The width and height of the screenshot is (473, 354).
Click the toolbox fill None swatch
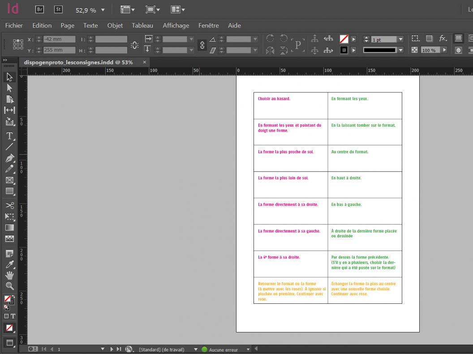point(7,299)
